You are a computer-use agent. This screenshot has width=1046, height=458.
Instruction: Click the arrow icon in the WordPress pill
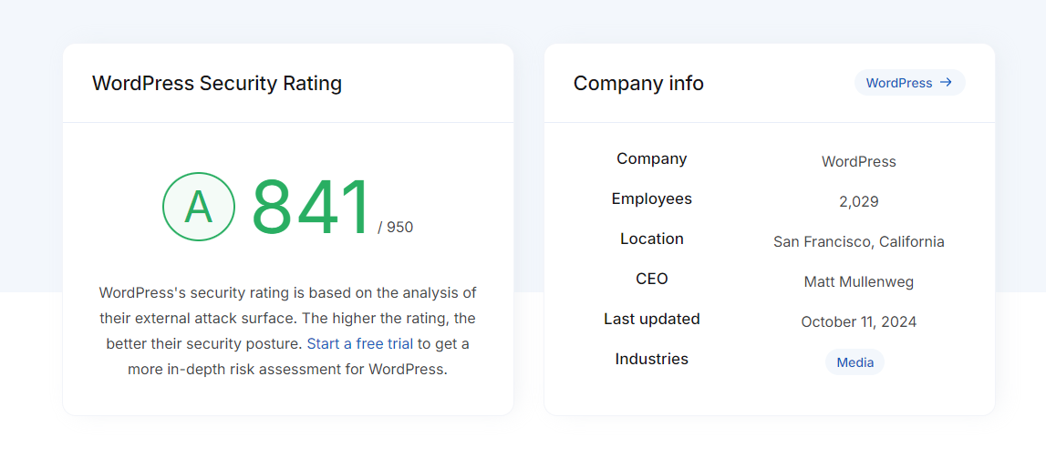point(946,82)
